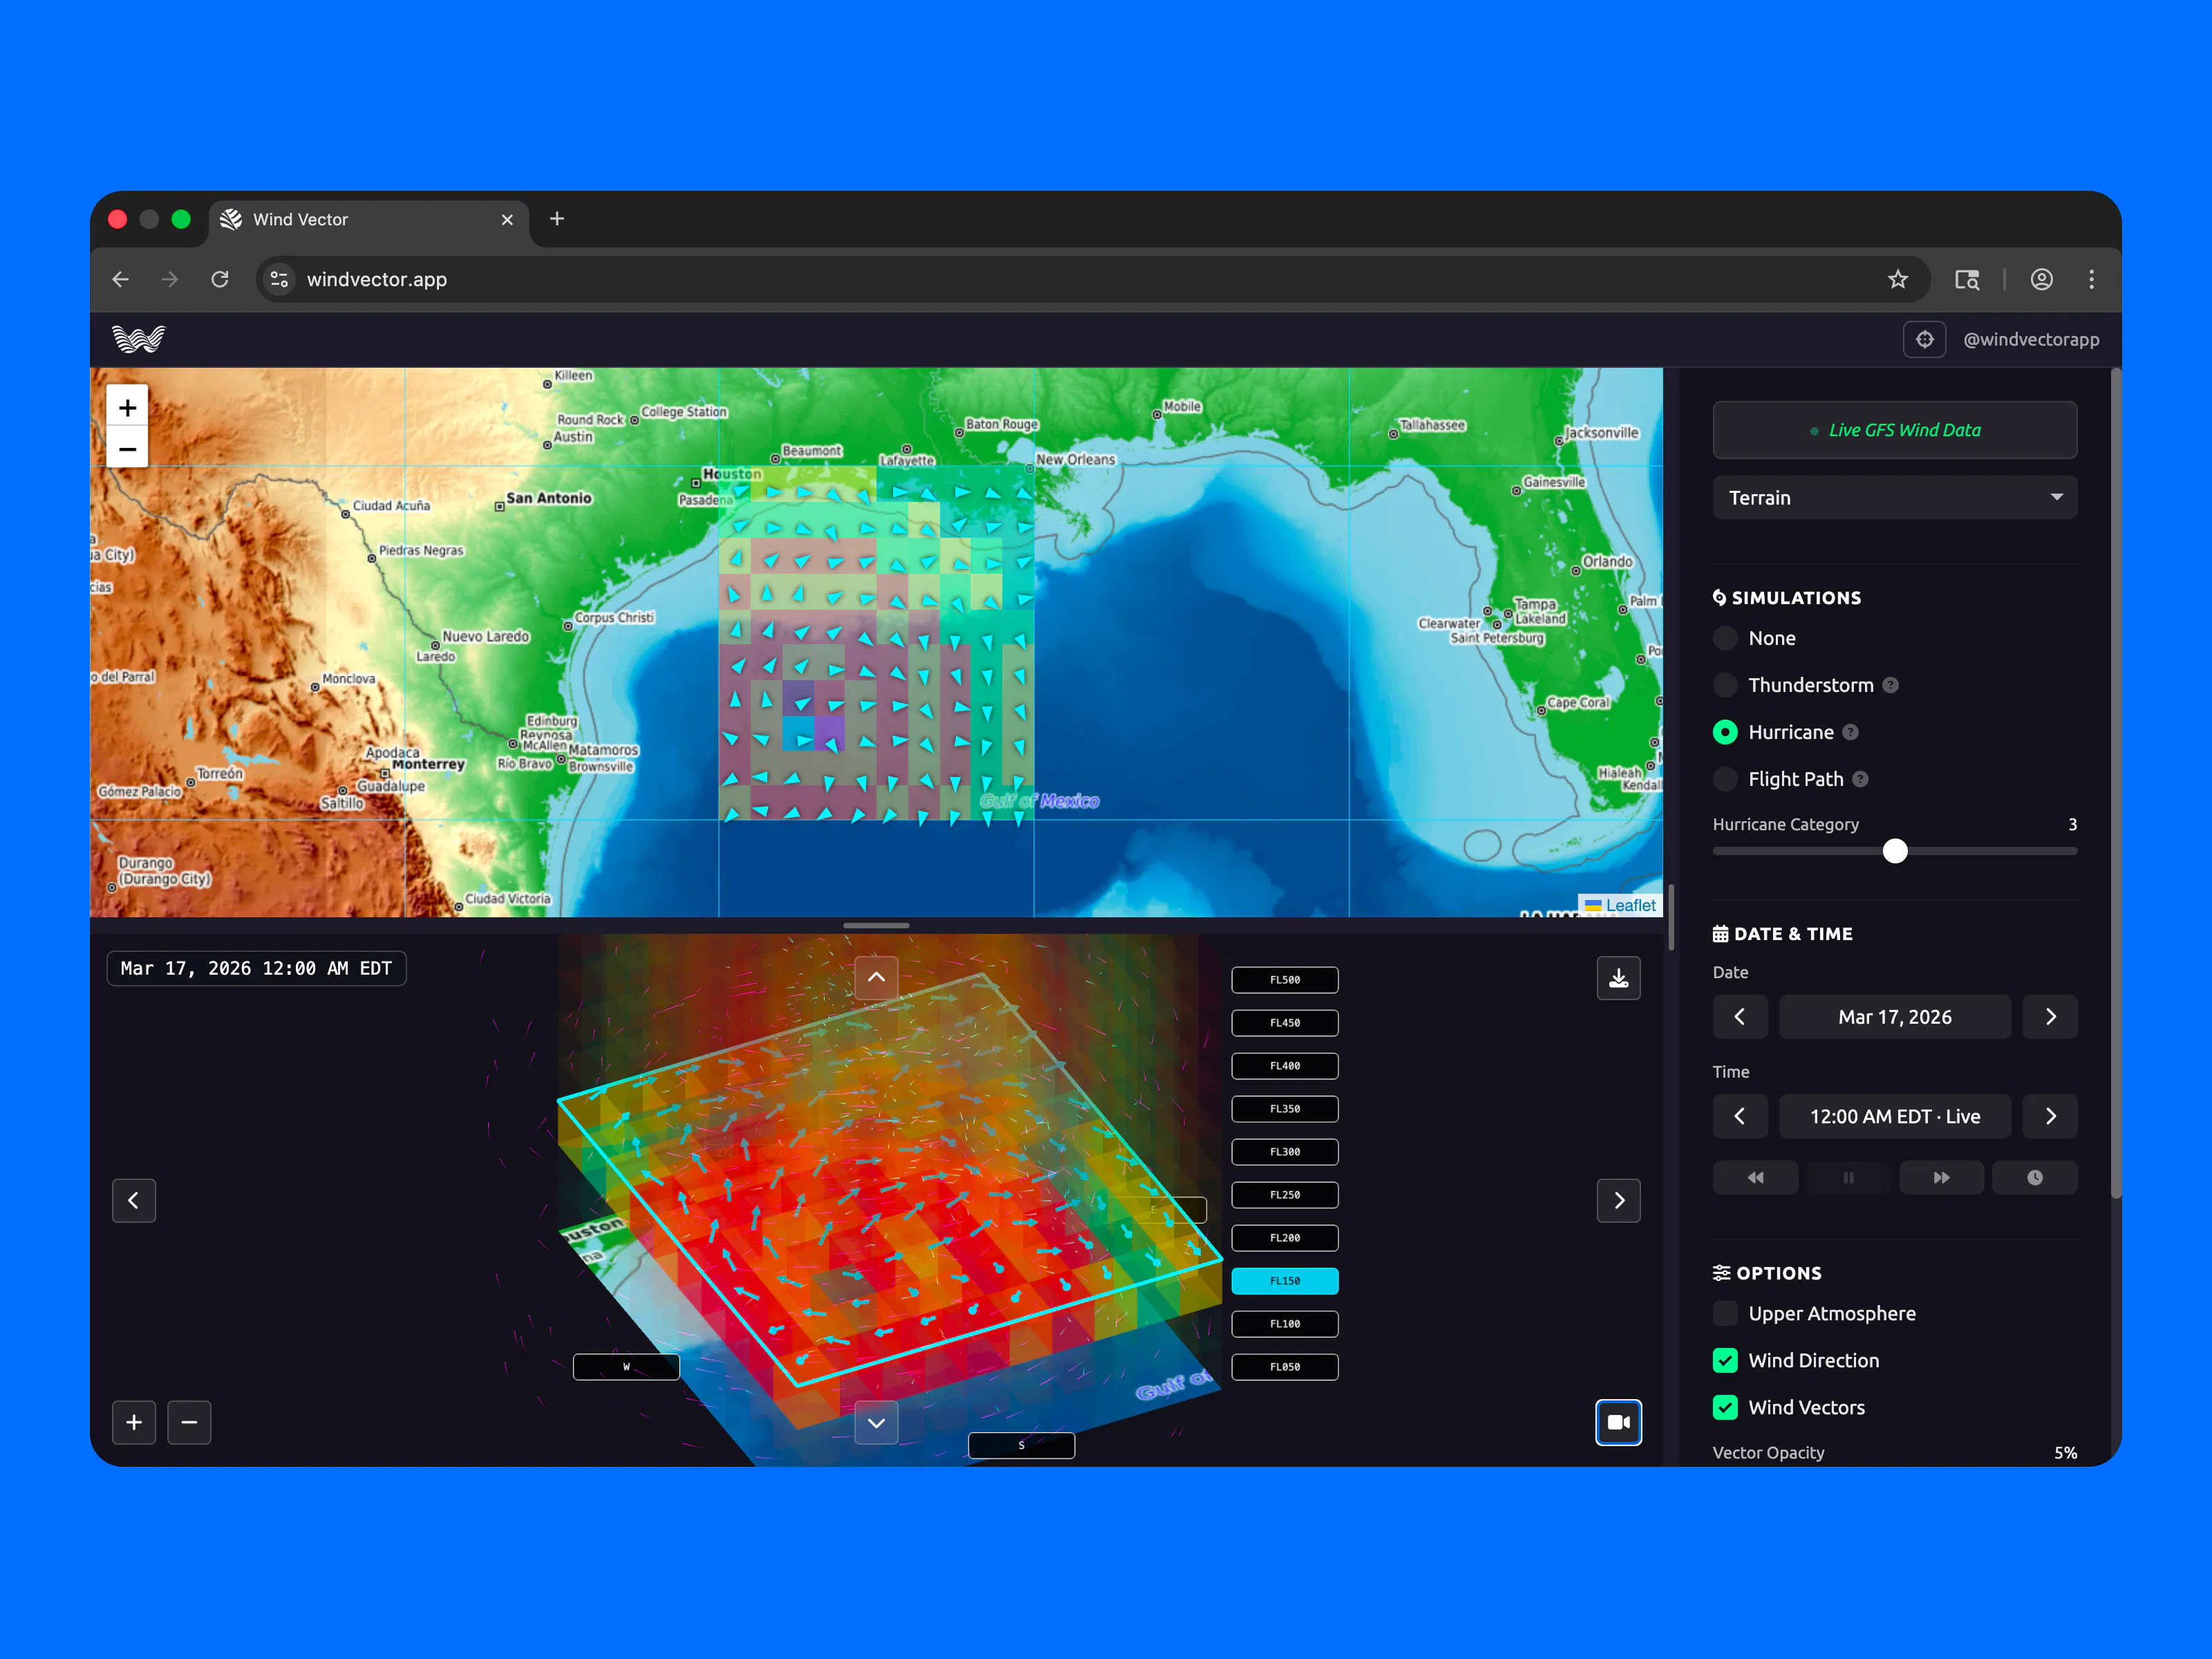Toggle the video camera record button

point(1618,1422)
